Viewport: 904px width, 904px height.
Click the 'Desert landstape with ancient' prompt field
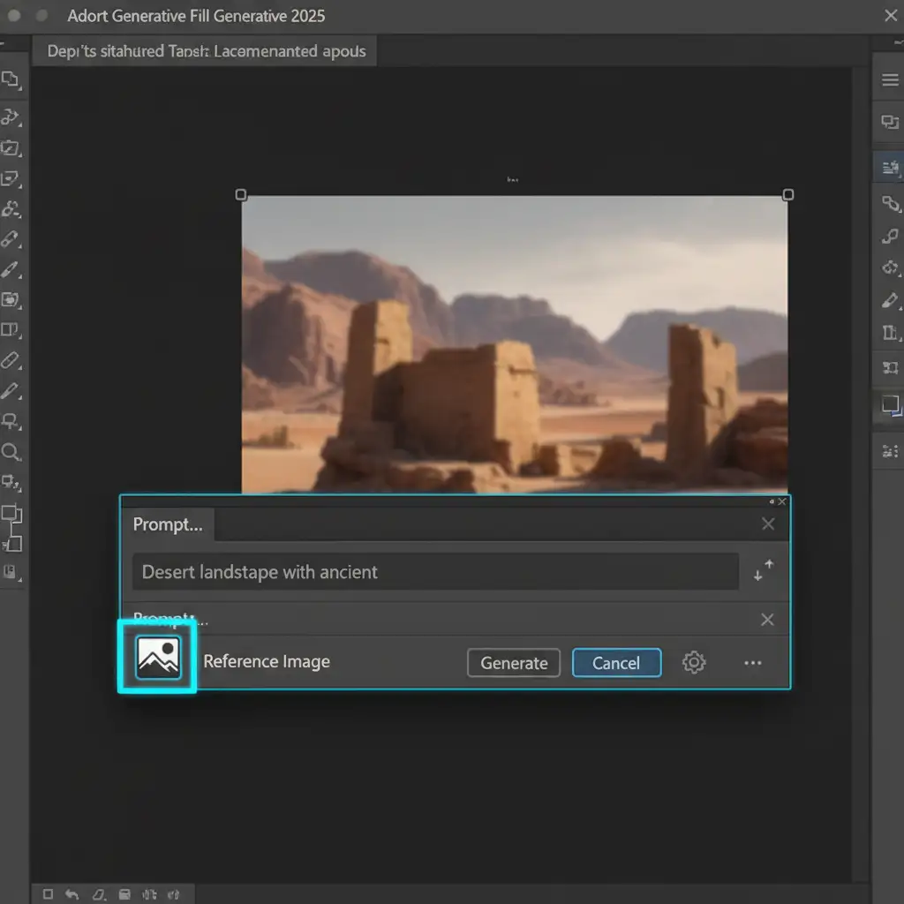pyautogui.click(x=434, y=572)
